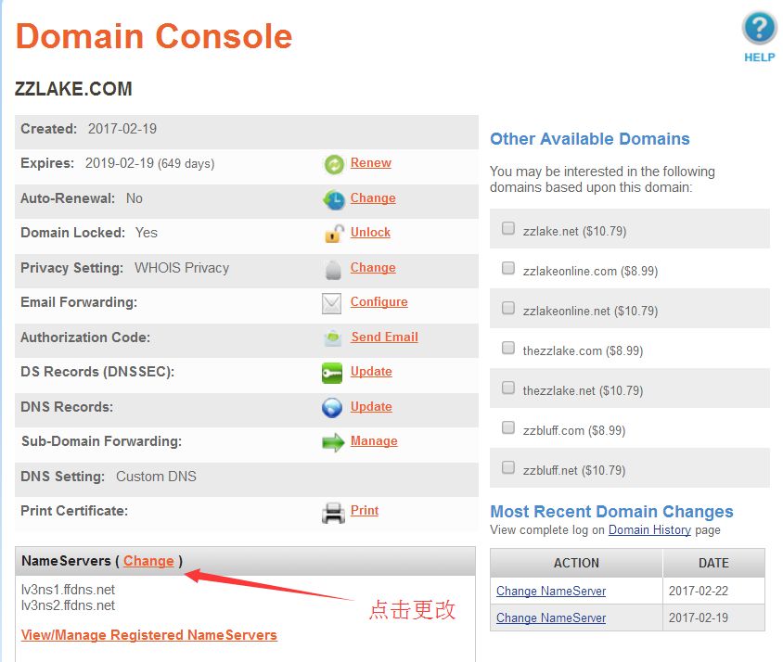Open the Domain History page link
This screenshot has width=783, height=662.
click(649, 530)
